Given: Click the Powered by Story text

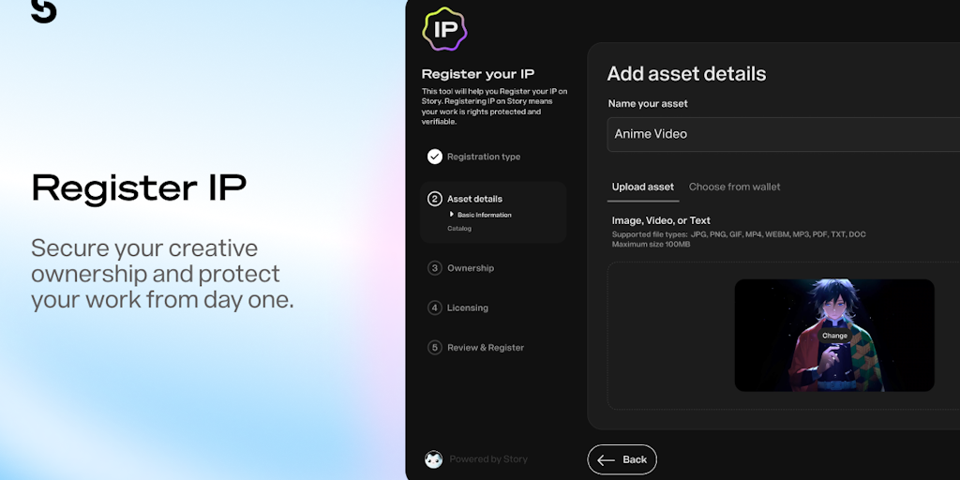Looking at the screenshot, I should click(488, 459).
